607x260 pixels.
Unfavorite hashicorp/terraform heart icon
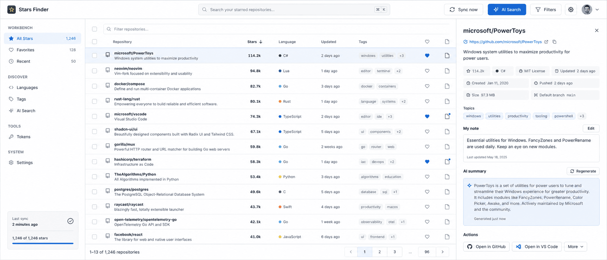click(x=427, y=162)
